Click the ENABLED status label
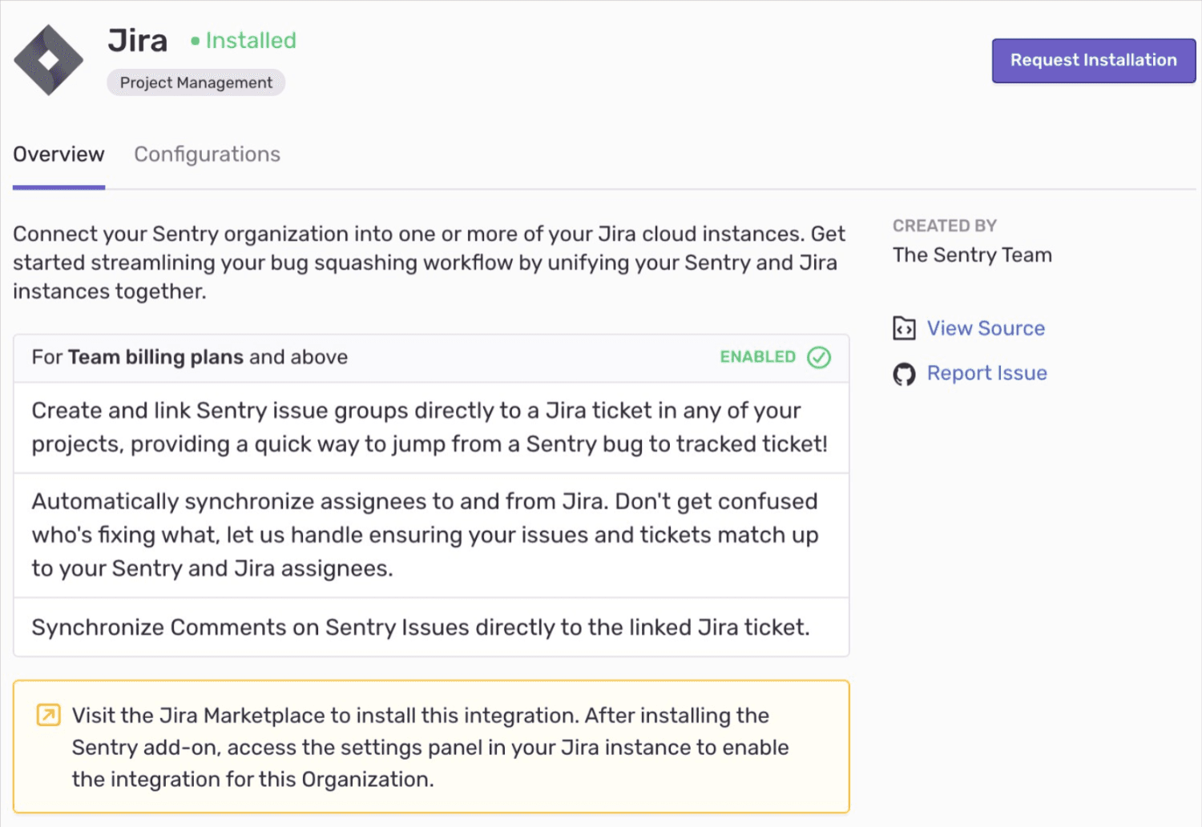The image size is (1202, 827). click(756, 357)
